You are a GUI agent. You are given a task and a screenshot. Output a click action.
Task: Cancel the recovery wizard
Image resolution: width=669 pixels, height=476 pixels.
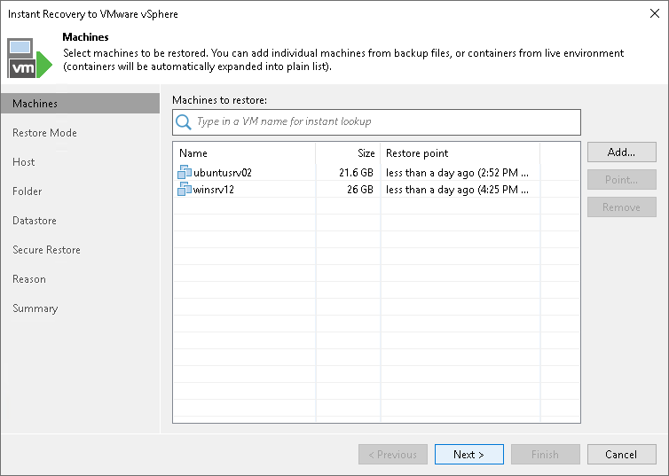(x=622, y=454)
